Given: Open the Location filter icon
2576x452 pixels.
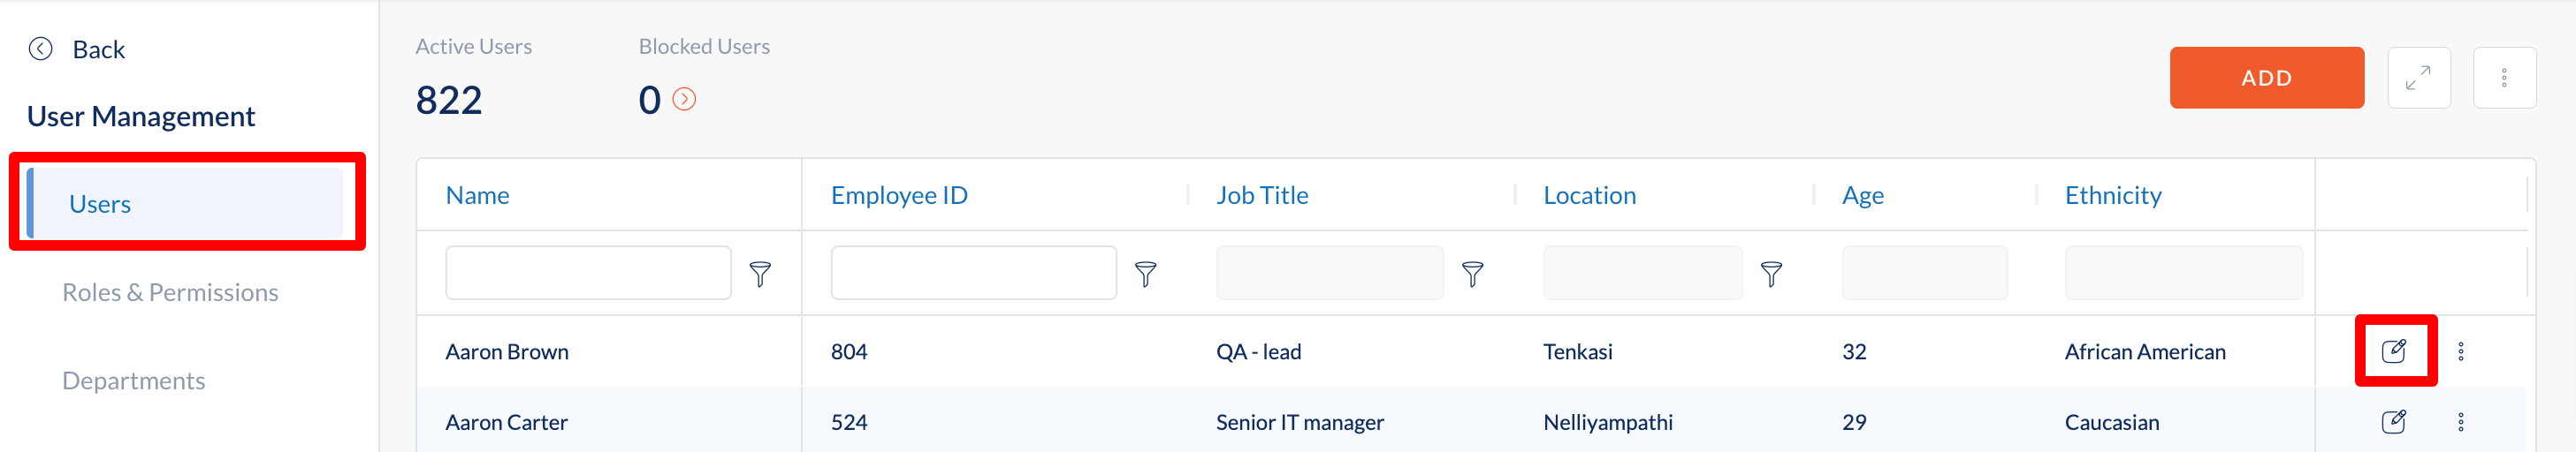Looking at the screenshot, I should coord(1771,275).
